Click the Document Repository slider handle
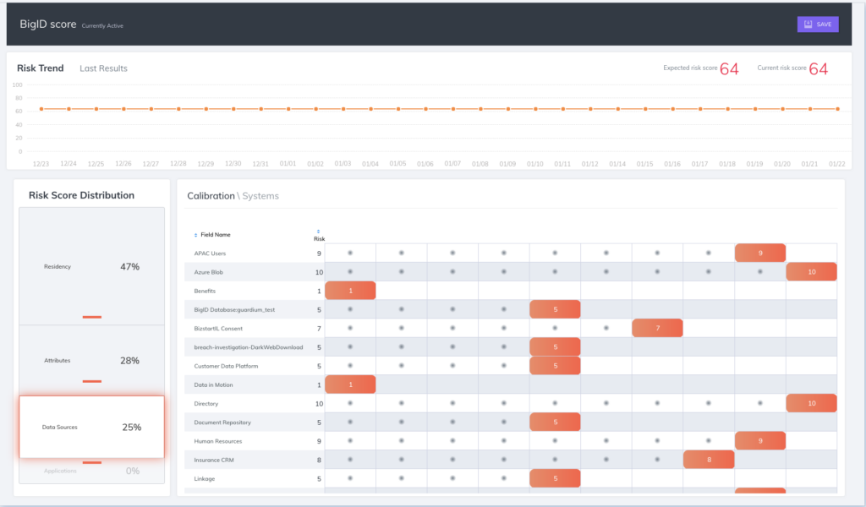Screen dimensions: 866x507 (555, 422)
